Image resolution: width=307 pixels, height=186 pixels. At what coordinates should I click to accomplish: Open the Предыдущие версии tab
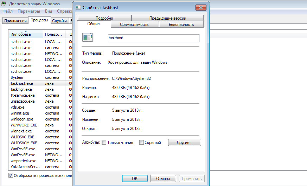click(x=168, y=18)
